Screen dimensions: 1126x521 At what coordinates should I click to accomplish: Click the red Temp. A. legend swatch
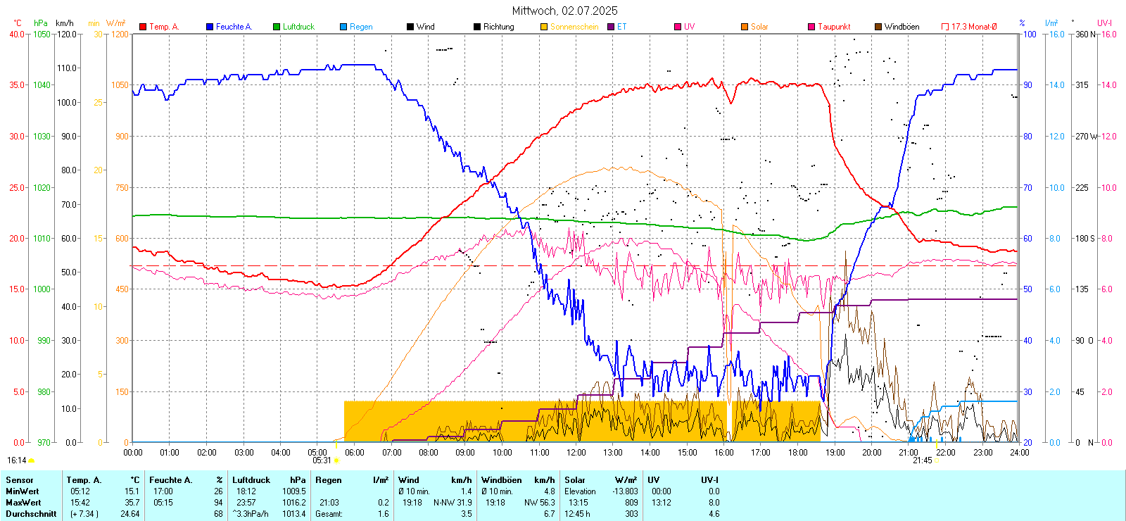[143, 27]
